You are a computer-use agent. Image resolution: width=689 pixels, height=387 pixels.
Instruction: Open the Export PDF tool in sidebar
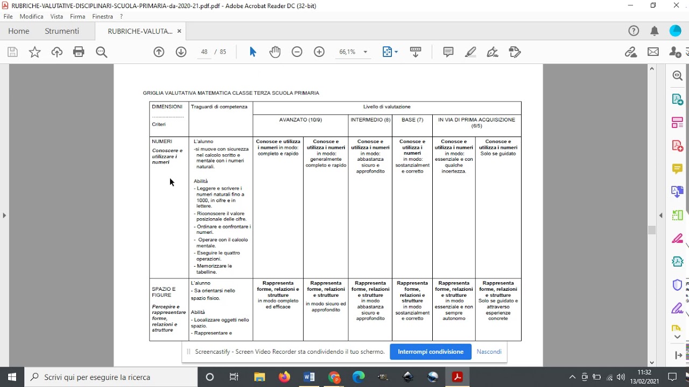(678, 99)
